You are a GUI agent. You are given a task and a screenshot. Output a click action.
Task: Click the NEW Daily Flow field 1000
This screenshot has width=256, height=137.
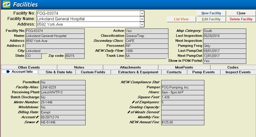pyautogui.click(x=147, y=51)
